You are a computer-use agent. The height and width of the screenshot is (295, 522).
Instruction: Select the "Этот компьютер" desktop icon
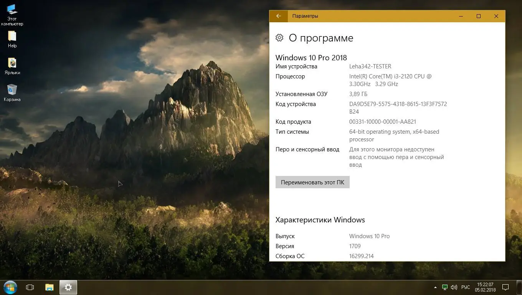coord(12,15)
